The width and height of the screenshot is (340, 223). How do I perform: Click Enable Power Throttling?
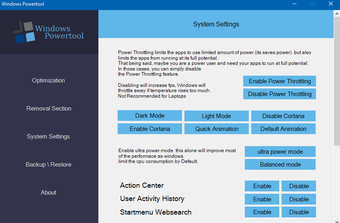[x=280, y=81]
